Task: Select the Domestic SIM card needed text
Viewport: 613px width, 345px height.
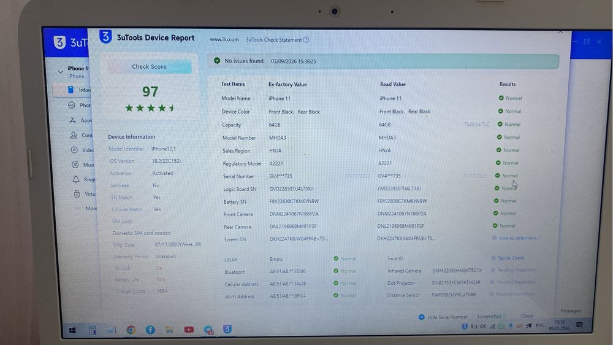Action: tap(142, 233)
